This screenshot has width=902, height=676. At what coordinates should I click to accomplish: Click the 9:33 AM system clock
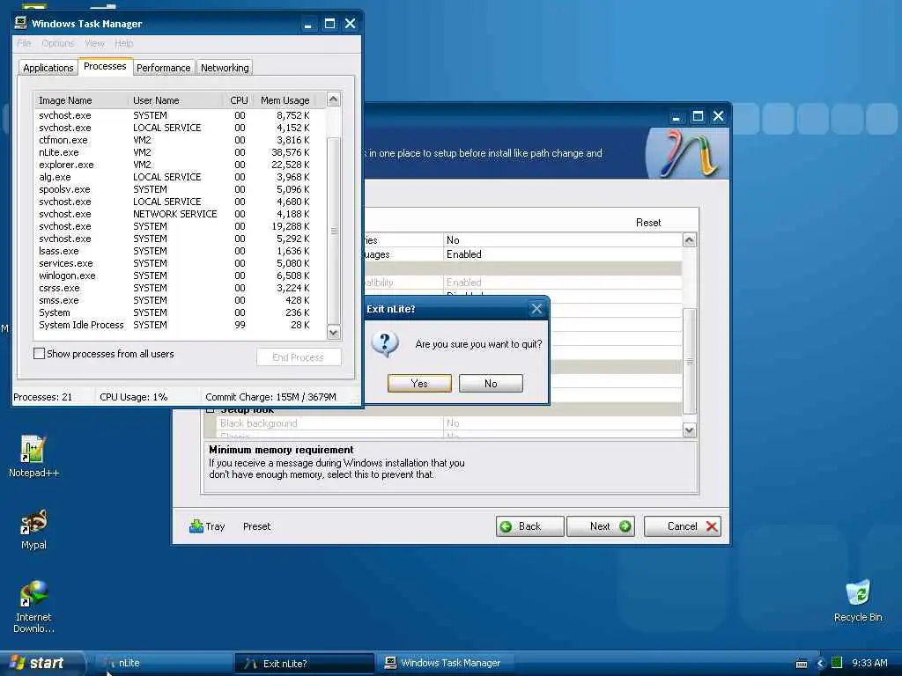click(869, 663)
